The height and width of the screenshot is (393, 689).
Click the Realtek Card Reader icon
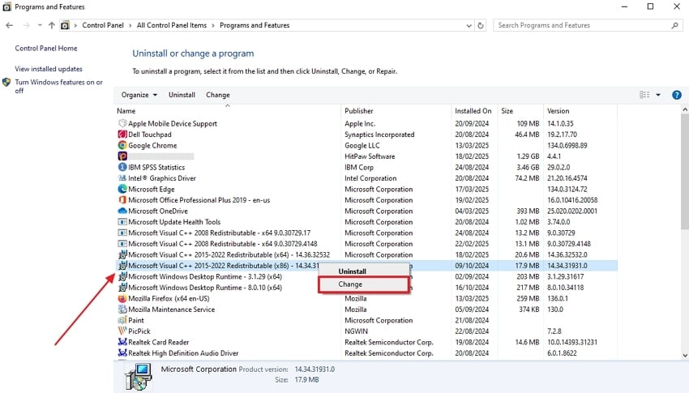point(122,342)
